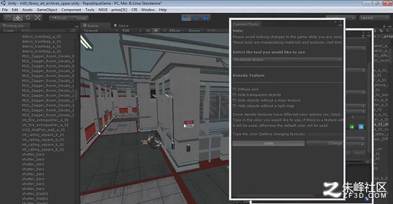Select the Hand tool in toolbar
Screen dimensions: 393x204
click(x=8, y=18)
